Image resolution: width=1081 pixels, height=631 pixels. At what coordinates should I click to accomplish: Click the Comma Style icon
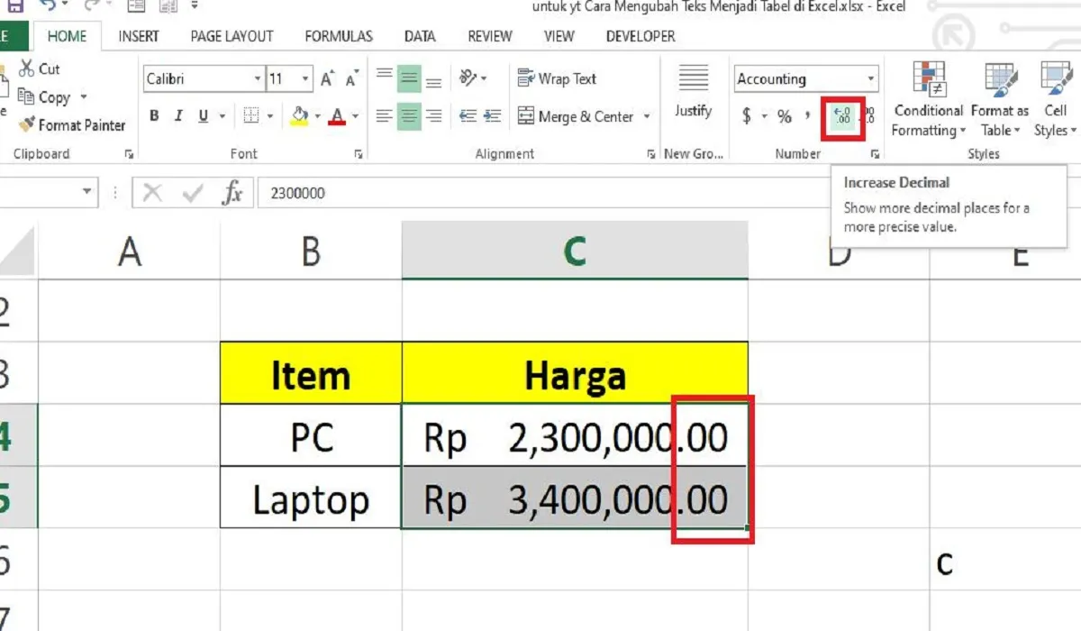pyautogui.click(x=808, y=116)
